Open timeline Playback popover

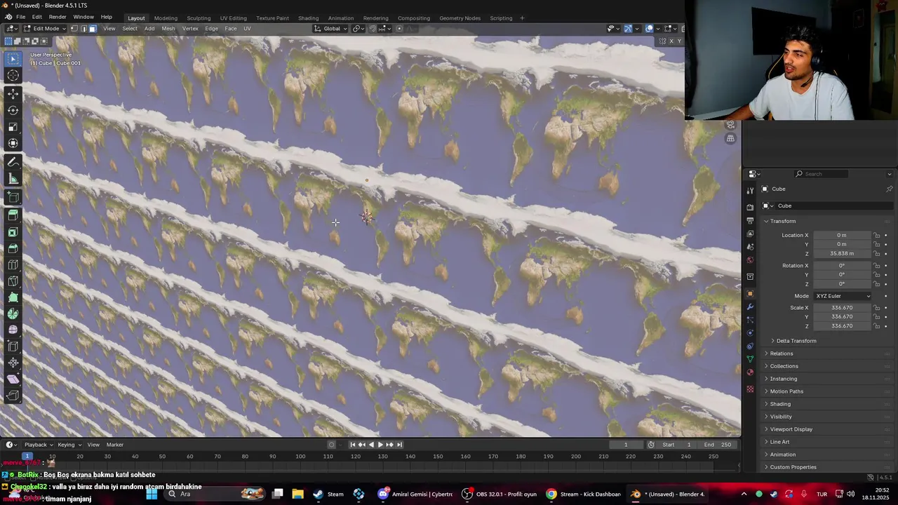39,445
